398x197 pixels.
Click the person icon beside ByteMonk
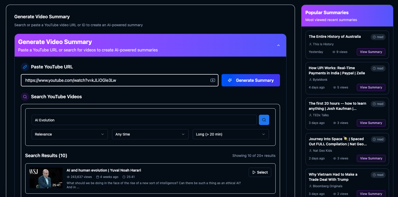(x=310, y=80)
